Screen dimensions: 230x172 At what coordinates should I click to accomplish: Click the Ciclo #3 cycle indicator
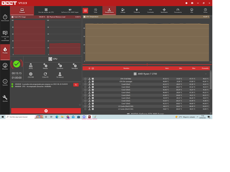click(x=45, y=75)
